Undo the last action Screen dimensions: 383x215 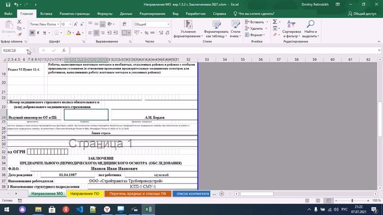pos(16,4)
